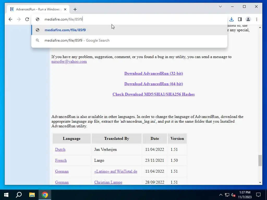Open the Chrome profile avatar
The width and height of the screenshot is (267, 200).
click(248, 19)
